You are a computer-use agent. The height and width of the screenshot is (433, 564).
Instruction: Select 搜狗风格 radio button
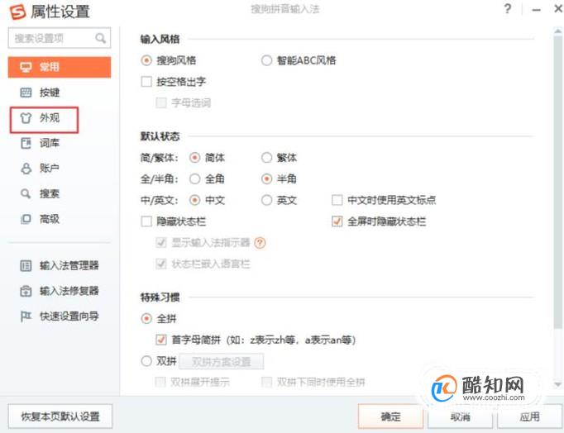pyautogui.click(x=146, y=60)
